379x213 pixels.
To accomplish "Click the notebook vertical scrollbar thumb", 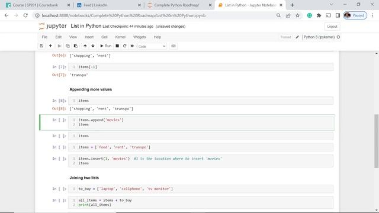I will pos(377,141).
